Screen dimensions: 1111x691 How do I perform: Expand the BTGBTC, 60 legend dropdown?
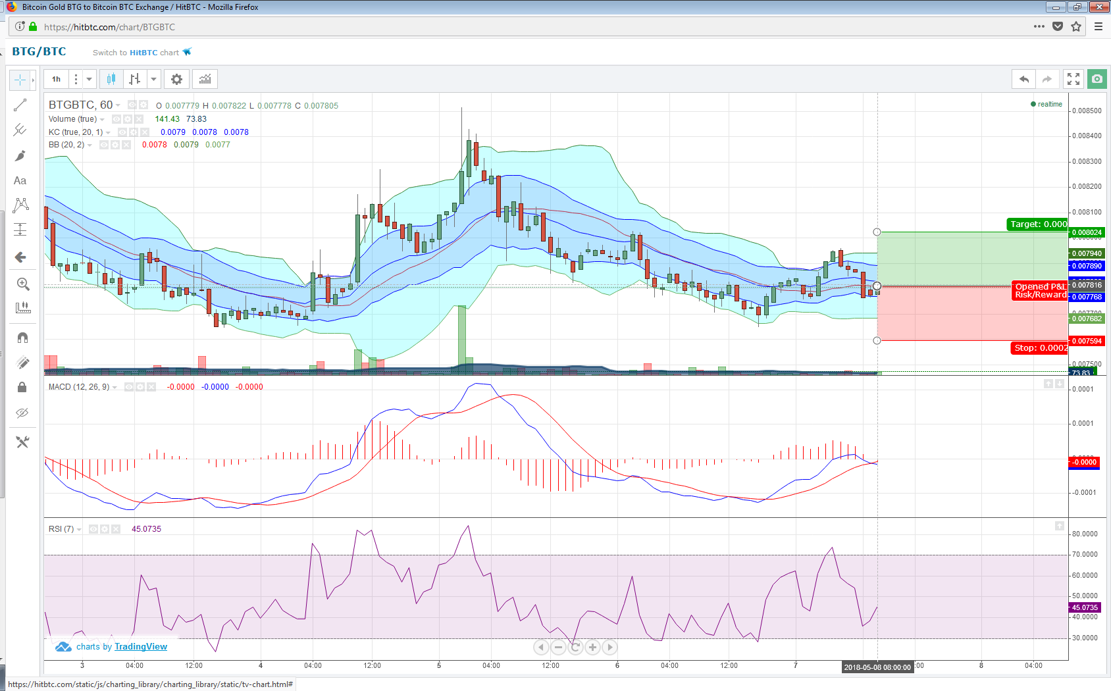tap(118, 105)
